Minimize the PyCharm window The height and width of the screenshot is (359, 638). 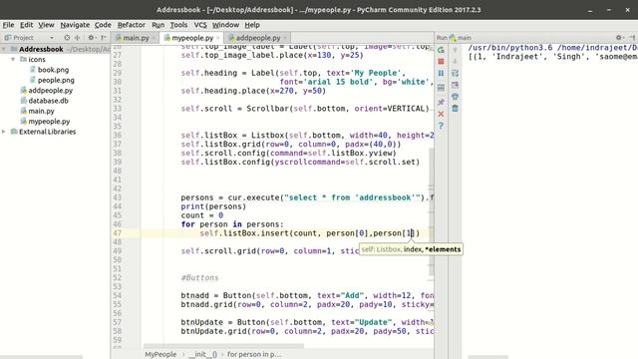(x=590, y=10)
